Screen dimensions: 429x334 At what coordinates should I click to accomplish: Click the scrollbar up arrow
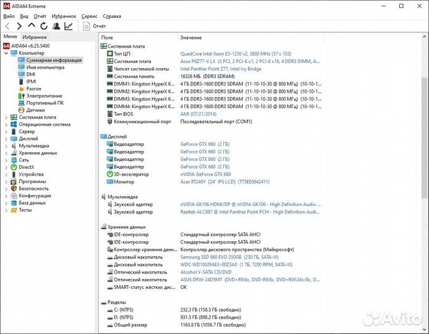pos(424,36)
